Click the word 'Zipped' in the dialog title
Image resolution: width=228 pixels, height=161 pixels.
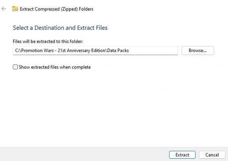click(x=69, y=9)
